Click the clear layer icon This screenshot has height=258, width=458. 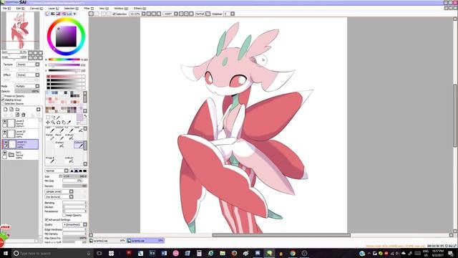click(17, 115)
